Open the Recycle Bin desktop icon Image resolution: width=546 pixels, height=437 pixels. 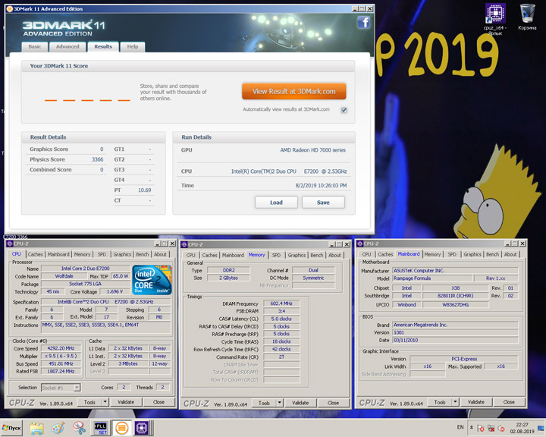527,17
